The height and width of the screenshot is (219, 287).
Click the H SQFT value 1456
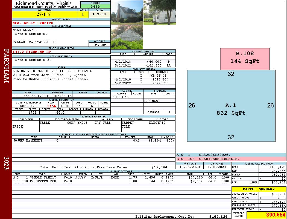click(x=51, y=106)
